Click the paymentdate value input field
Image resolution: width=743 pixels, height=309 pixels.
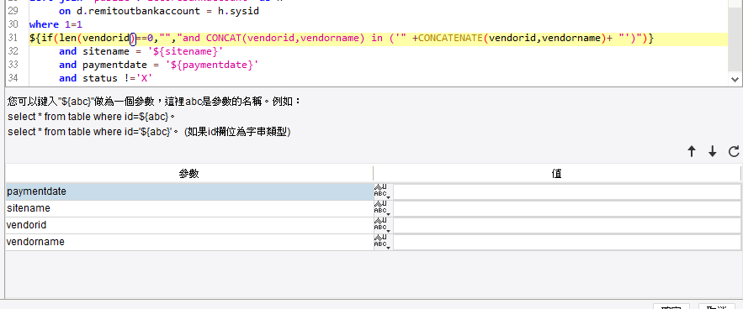[567, 192]
